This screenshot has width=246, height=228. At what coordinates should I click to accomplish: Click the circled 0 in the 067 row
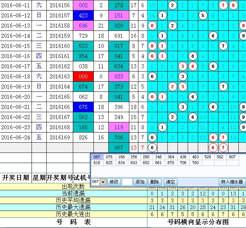153,147
